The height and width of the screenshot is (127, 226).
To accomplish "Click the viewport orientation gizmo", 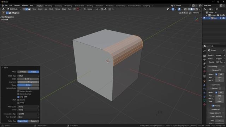I will 196,19.
